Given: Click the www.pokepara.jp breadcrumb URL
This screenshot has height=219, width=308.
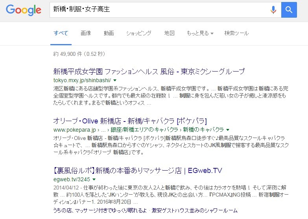Looking at the screenshot, I should [74, 130].
